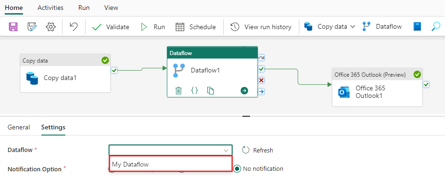Collapse the Dataflow selection dropdown
This screenshot has height=192, width=445.
click(226, 150)
